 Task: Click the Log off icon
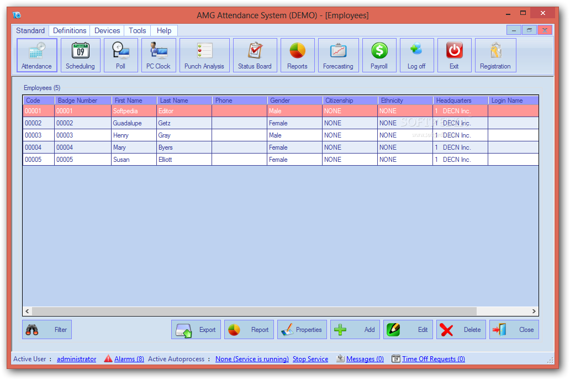[416, 55]
